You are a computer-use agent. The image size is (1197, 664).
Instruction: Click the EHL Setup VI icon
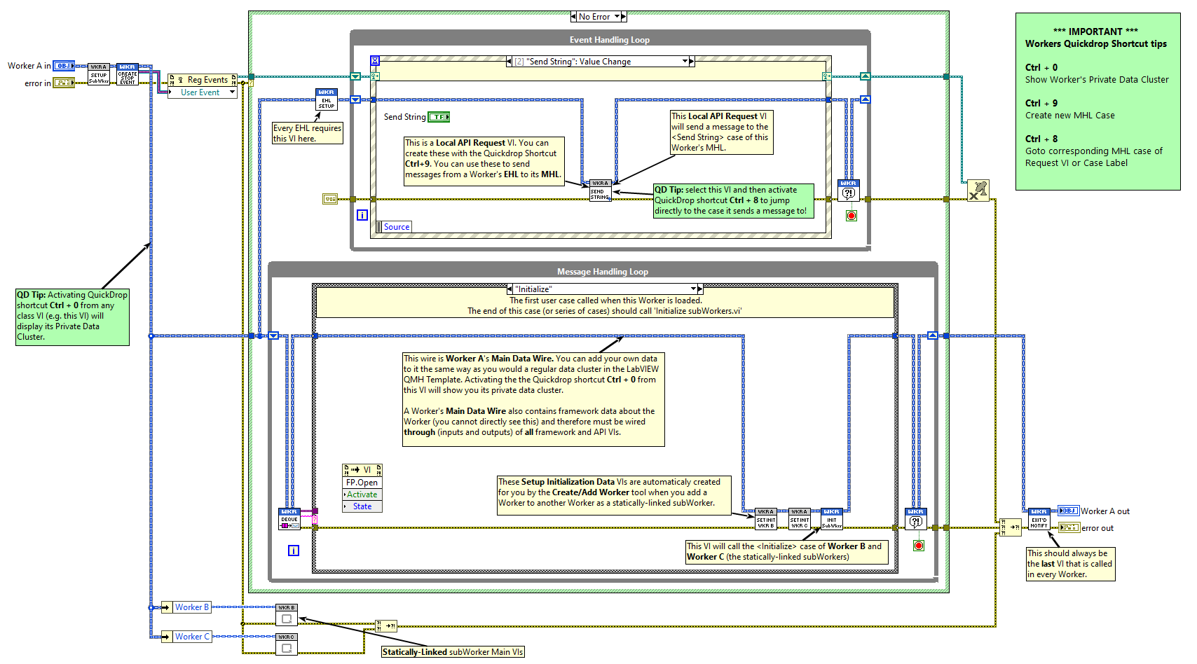pyautogui.click(x=327, y=99)
